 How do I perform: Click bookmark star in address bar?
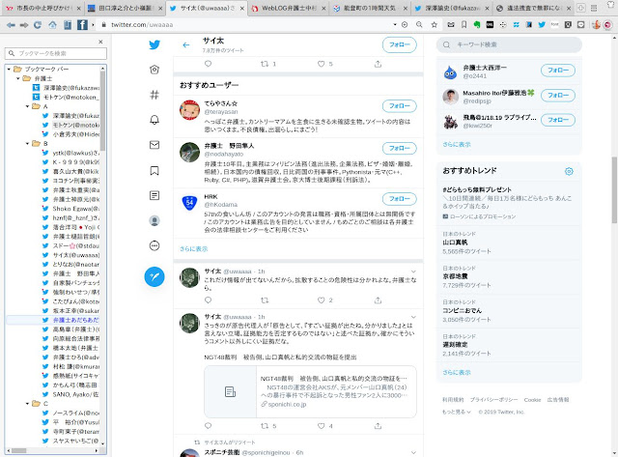click(434, 25)
